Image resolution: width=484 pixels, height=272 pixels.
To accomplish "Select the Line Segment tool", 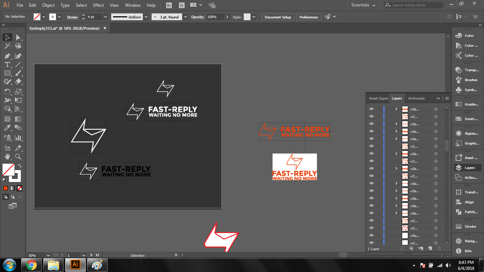I will point(18,64).
